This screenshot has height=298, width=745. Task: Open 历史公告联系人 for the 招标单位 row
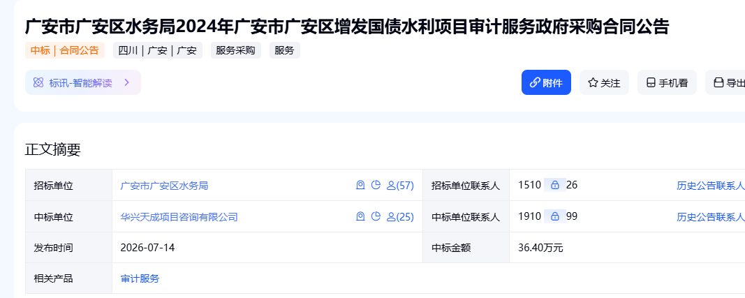click(710, 186)
